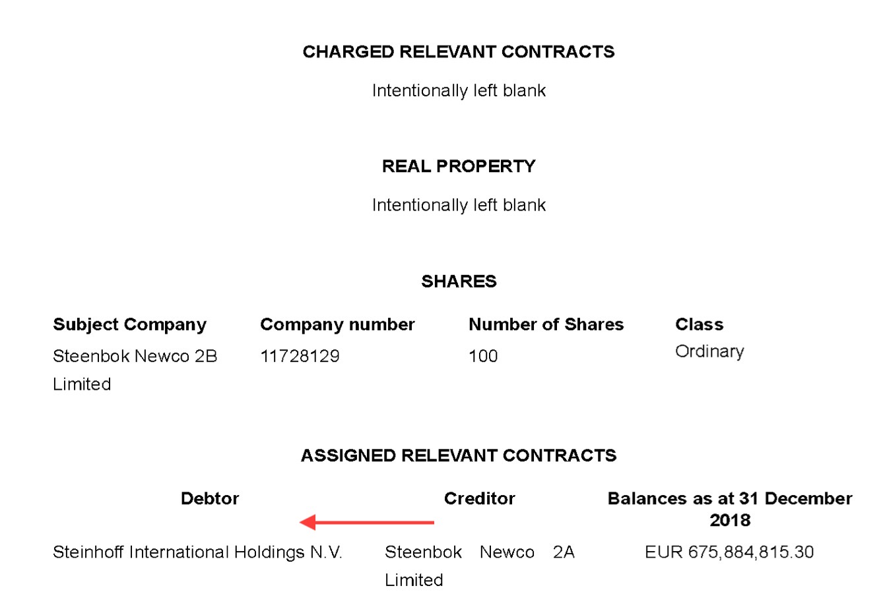Select the Class column header
The width and height of the screenshot is (881, 613).
699,324
